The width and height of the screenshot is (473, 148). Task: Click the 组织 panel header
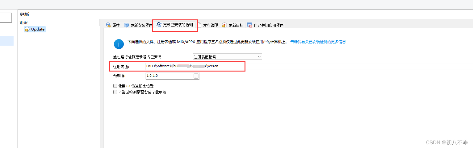click(x=58, y=22)
